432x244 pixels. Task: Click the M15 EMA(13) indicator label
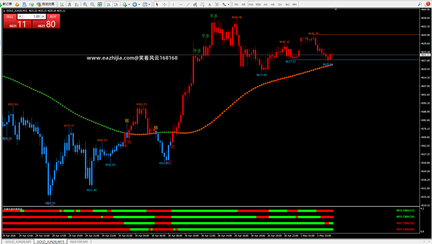click(x=405, y=210)
